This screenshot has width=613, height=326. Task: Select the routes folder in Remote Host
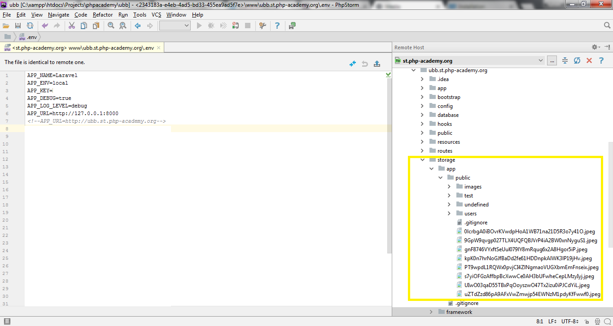pyautogui.click(x=441, y=151)
